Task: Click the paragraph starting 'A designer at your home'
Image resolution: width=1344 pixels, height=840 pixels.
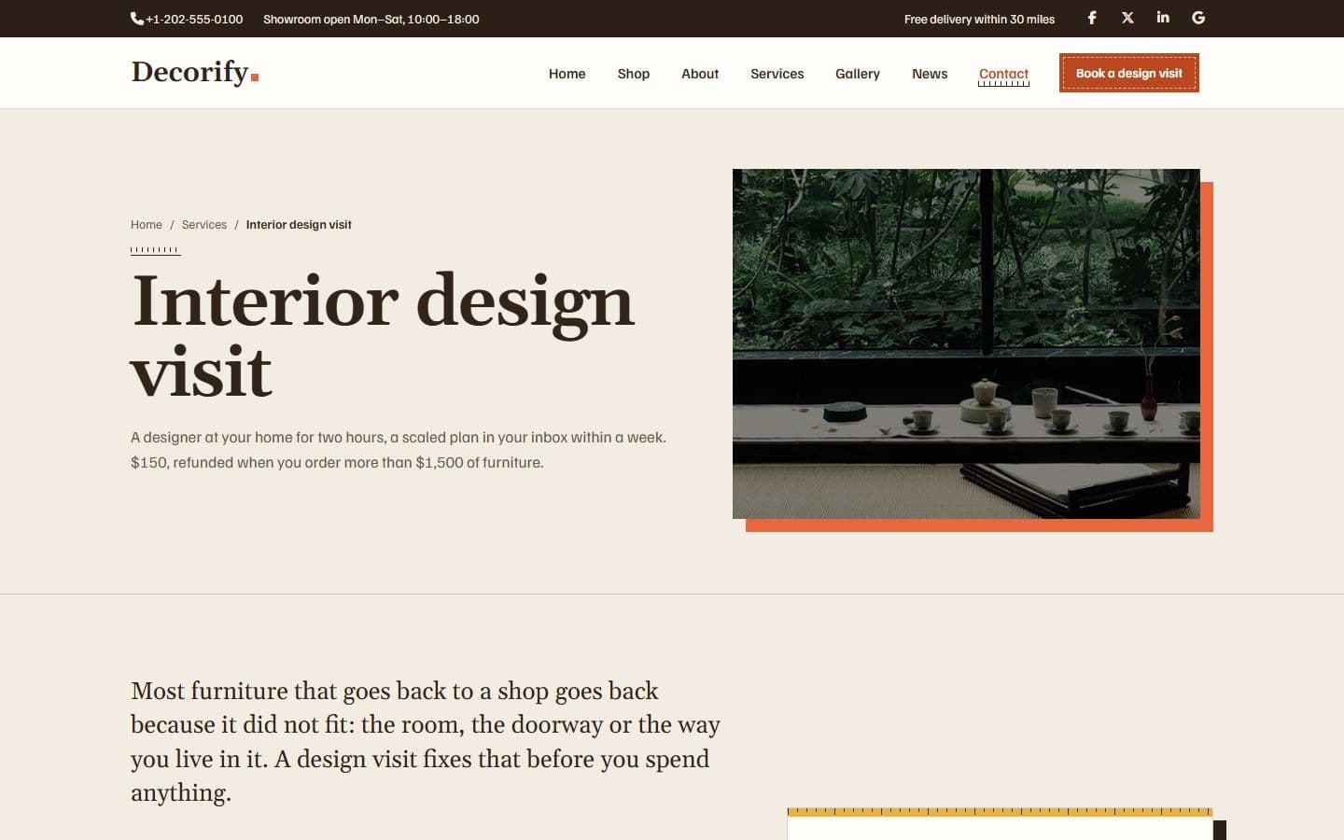Action: (399, 450)
